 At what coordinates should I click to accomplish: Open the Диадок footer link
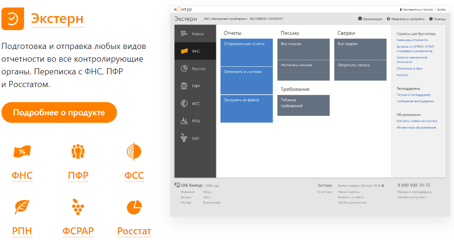pyautogui.click(x=186, y=197)
